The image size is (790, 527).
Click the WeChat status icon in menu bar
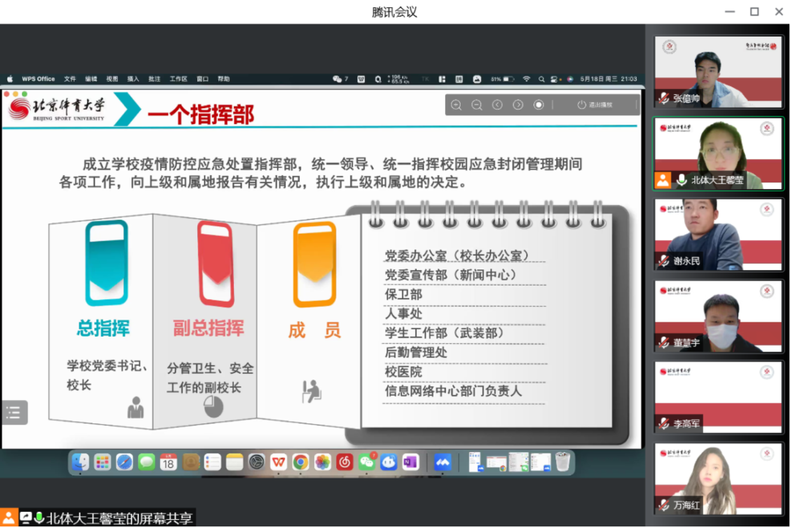pos(337,79)
